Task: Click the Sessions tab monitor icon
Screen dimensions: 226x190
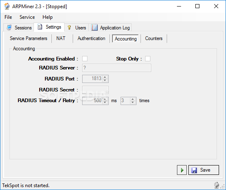Action: [x=9, y=27]
